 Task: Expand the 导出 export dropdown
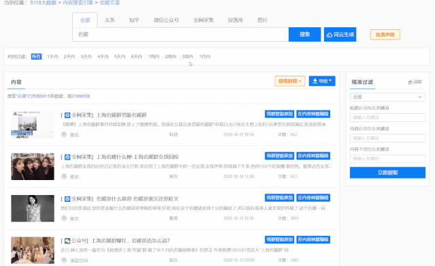tap(322, 81)
